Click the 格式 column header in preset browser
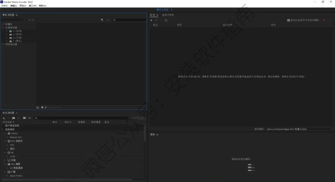 pos(55,122)
